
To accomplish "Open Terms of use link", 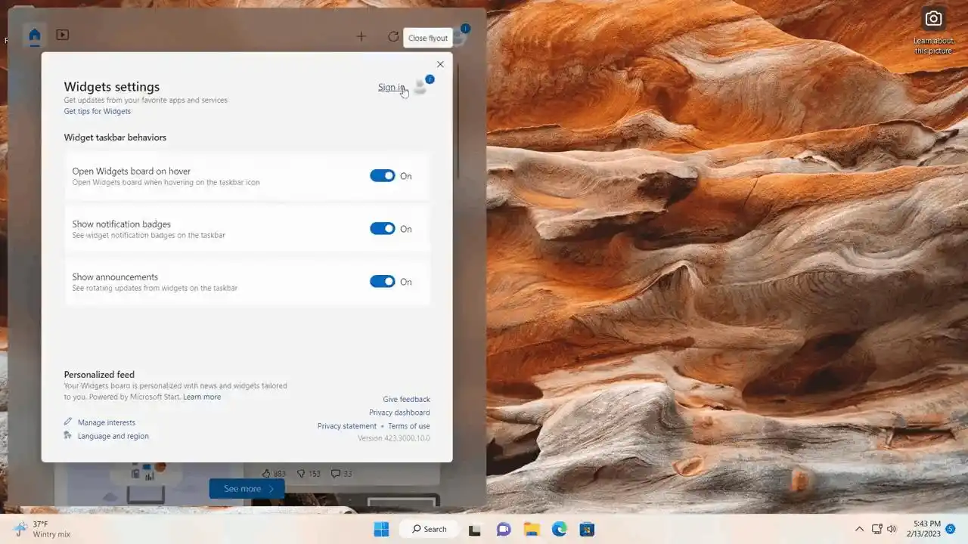I will [x=409, y=426].
